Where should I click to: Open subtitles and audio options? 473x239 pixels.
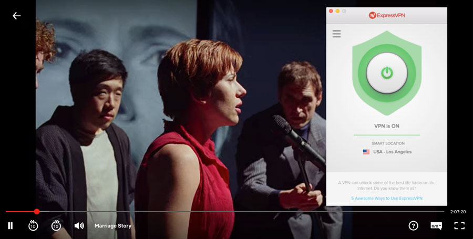[436, 226]
